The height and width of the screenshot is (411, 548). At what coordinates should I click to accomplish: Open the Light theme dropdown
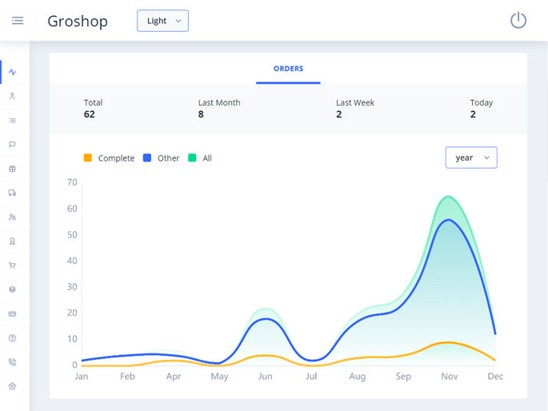point(162,21)
